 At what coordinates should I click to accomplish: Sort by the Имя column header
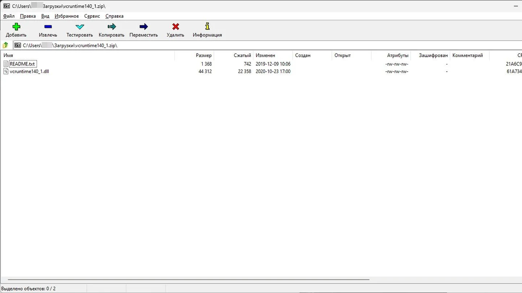point(87,55)
